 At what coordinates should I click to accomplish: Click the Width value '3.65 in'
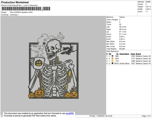click(x=148, y=9)
